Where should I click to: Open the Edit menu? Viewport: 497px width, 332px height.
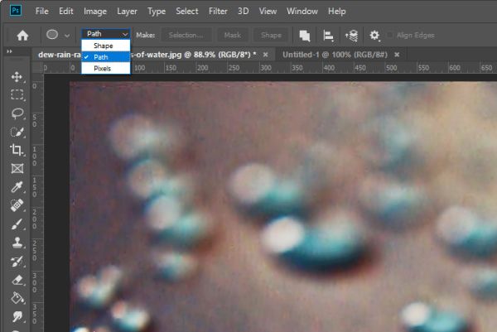66,11
